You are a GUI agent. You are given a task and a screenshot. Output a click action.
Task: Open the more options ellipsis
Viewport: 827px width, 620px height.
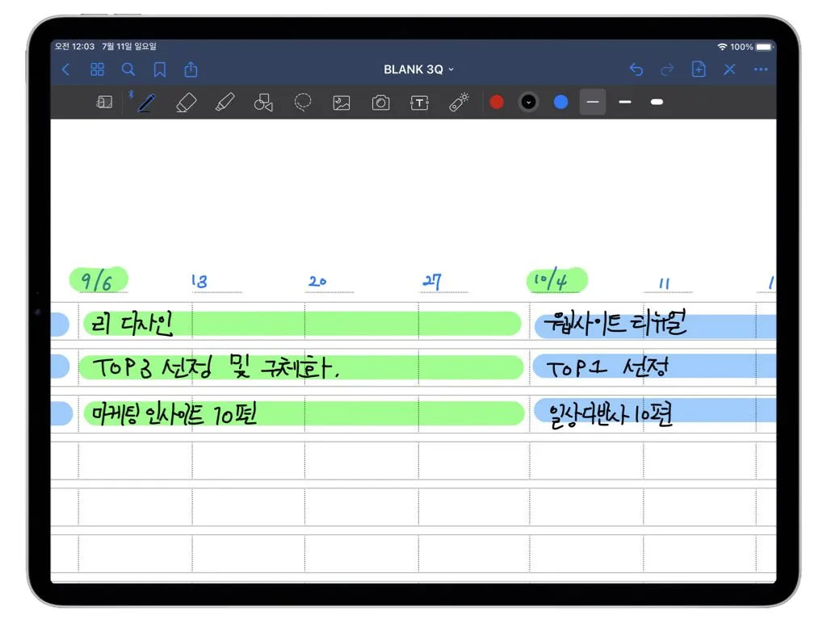[761, 69]
